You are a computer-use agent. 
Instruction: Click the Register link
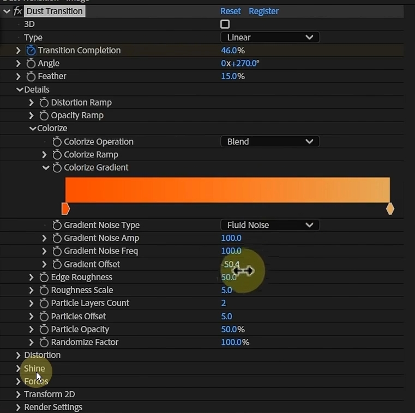[263, 11]
